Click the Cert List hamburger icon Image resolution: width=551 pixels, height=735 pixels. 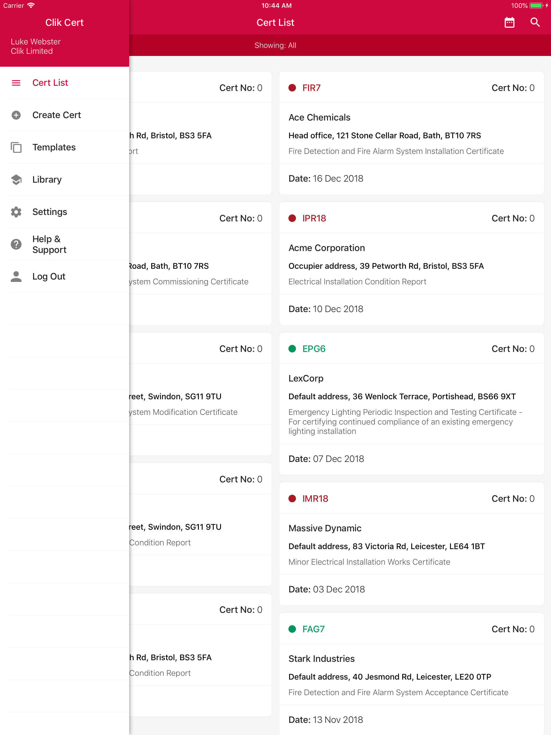(x=16, y=83)
